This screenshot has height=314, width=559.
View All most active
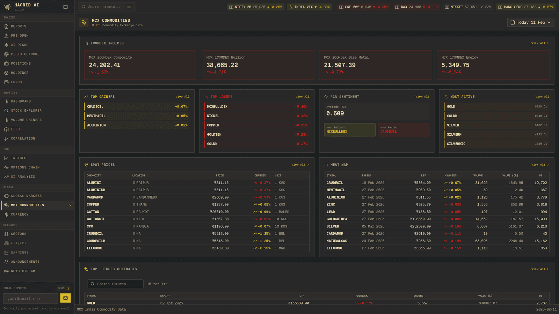point(542,97)
